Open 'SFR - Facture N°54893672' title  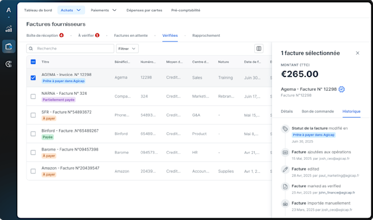[x=67, y=112]
